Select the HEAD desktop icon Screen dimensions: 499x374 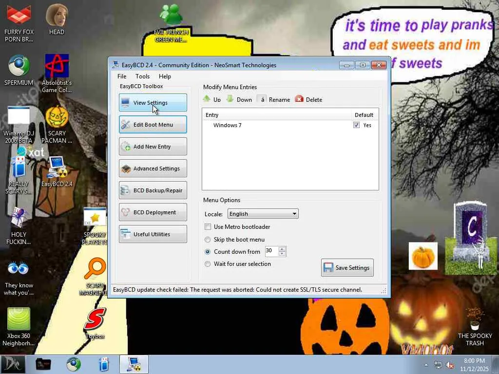[x=57, y=19]
